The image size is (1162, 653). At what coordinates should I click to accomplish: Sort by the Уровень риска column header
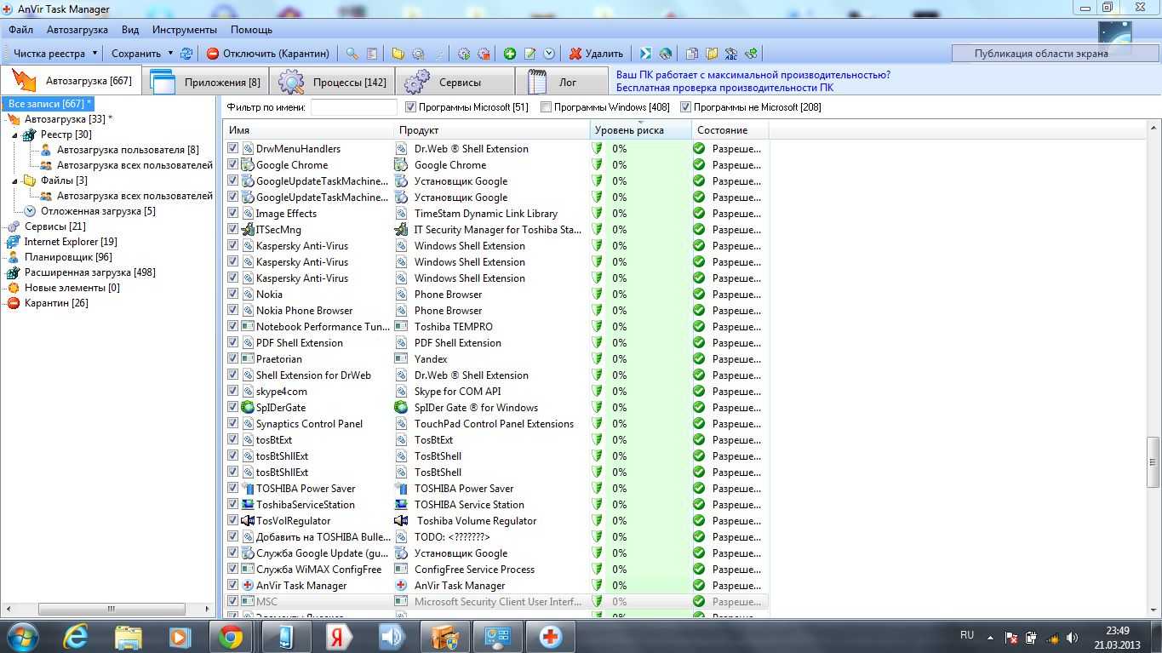(x=640, y=130)
